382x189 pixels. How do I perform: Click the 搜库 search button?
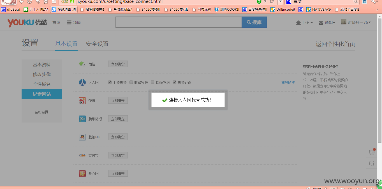tap(254, 22)
